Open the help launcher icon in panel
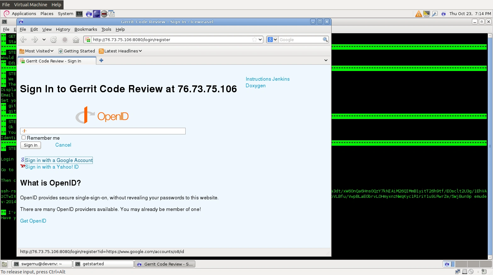 pos(111,13)
